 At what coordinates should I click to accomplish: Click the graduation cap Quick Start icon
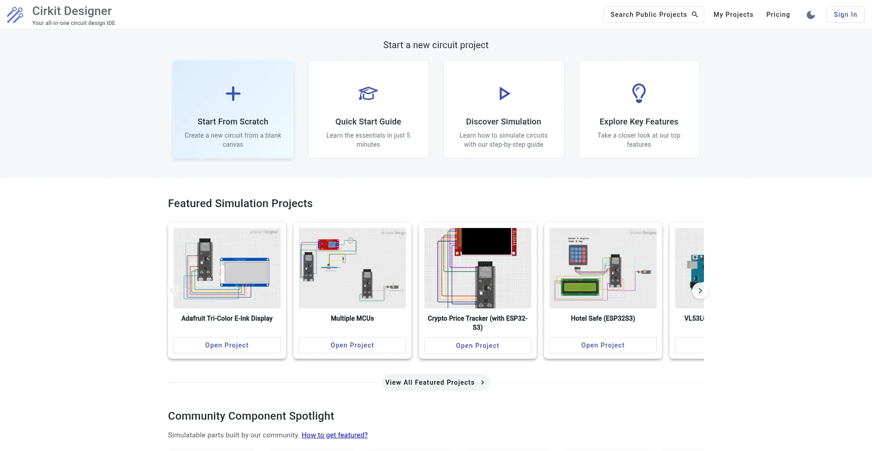pyautogui.click(x=368, y=94)
